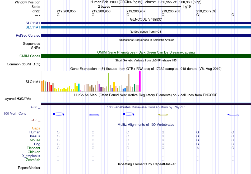This screenshot has width=251, height=174.
Task: Click the Elephant species label
Action: [x=33, y=148]
